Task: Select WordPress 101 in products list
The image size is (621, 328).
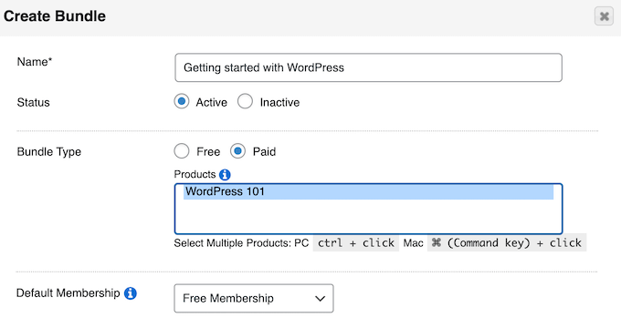Action: point(368,191)
